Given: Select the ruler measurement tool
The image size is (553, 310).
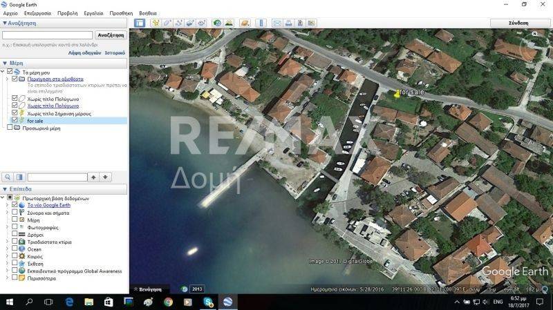Looking at the screenshot, I should pos(261,23).
